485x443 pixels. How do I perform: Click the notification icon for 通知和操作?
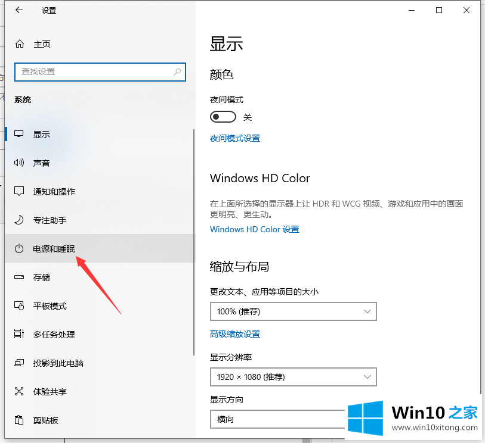click(x=19, y=191)
